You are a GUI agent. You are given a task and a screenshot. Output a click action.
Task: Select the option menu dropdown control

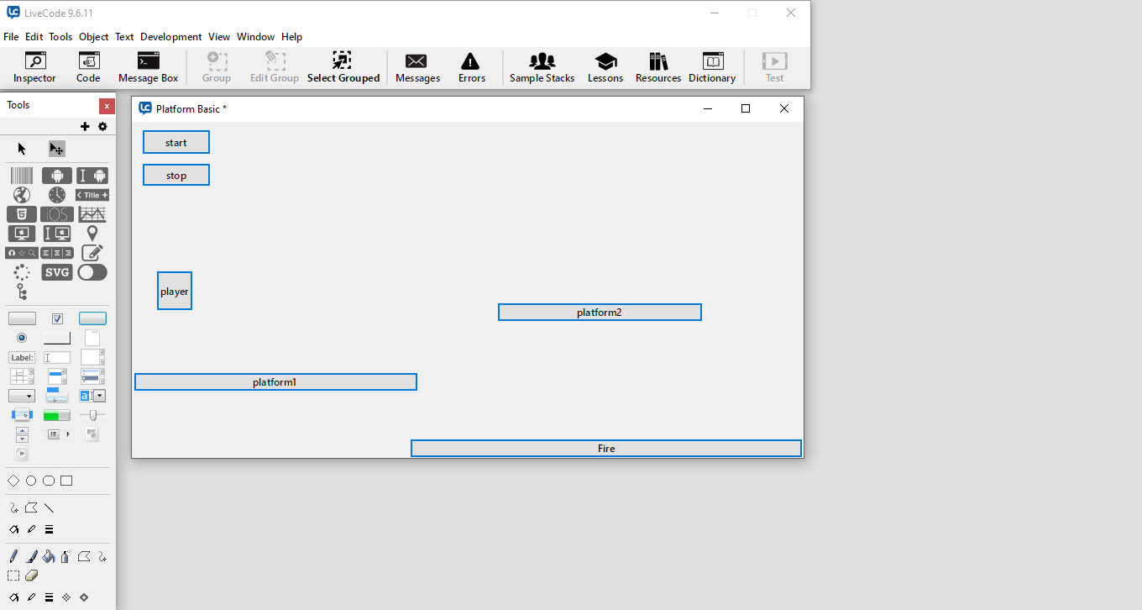click(x=22, y=396)
